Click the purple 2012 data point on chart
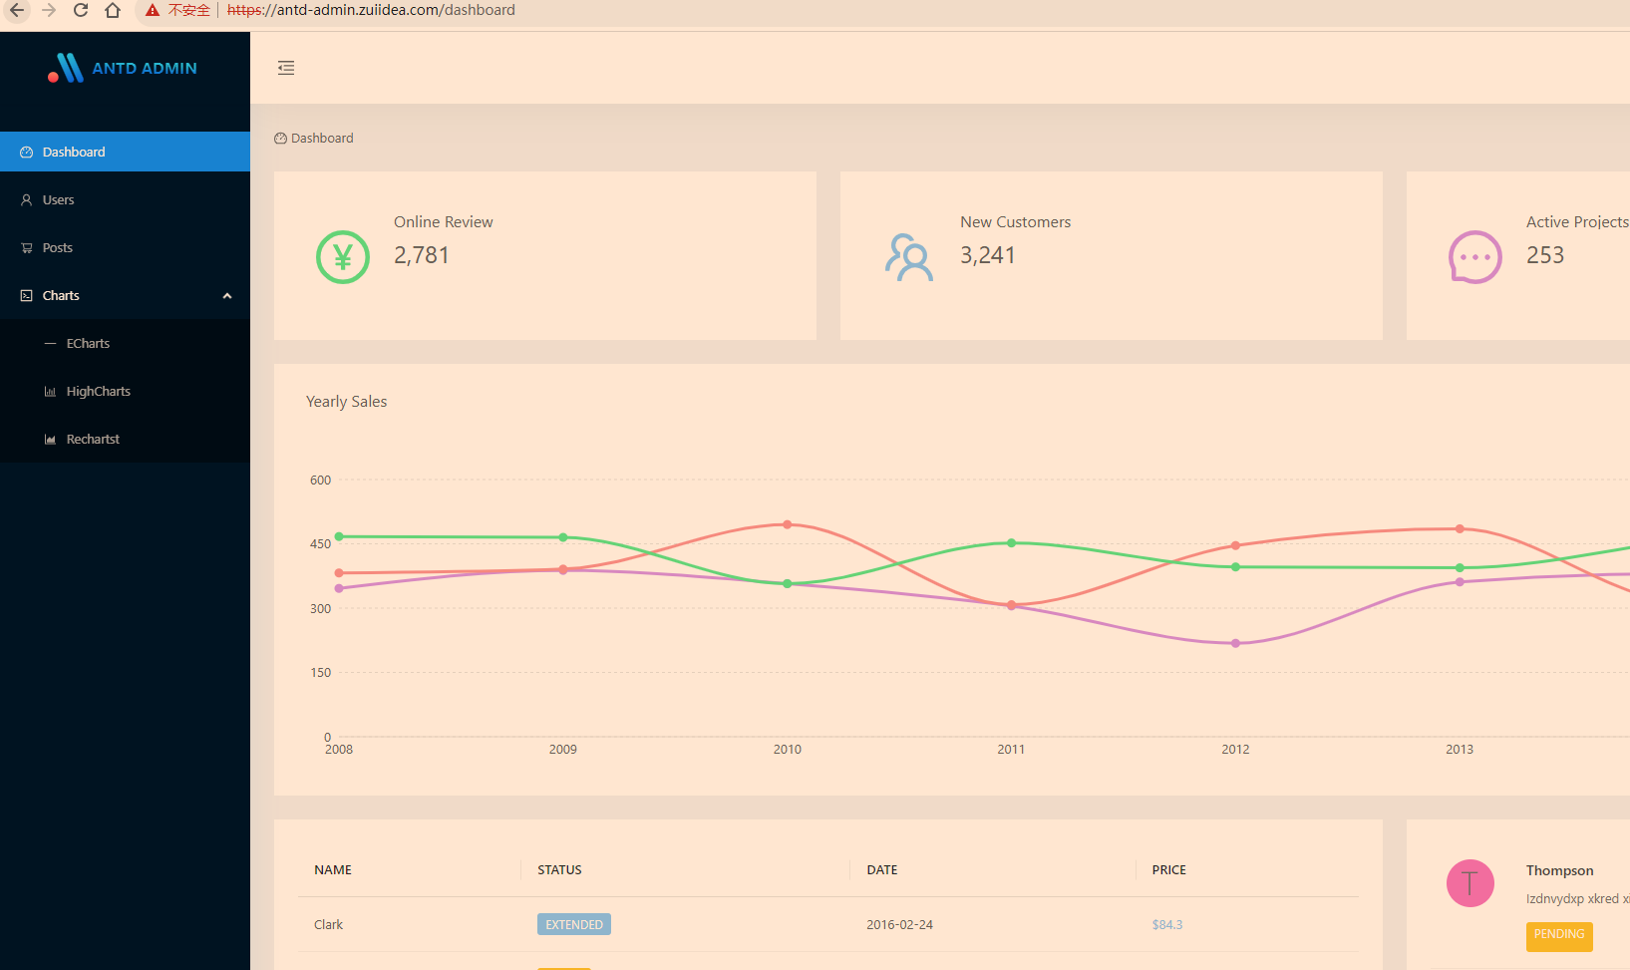Screen dimensions: 1630x970 coord(1235,643)
